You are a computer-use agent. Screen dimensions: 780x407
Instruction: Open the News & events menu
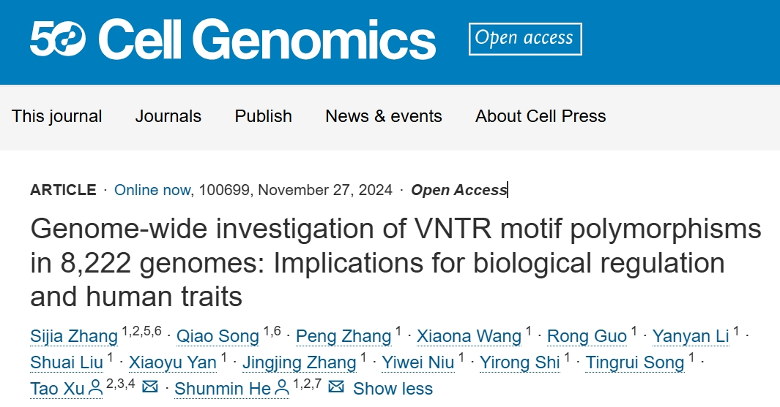384,116
